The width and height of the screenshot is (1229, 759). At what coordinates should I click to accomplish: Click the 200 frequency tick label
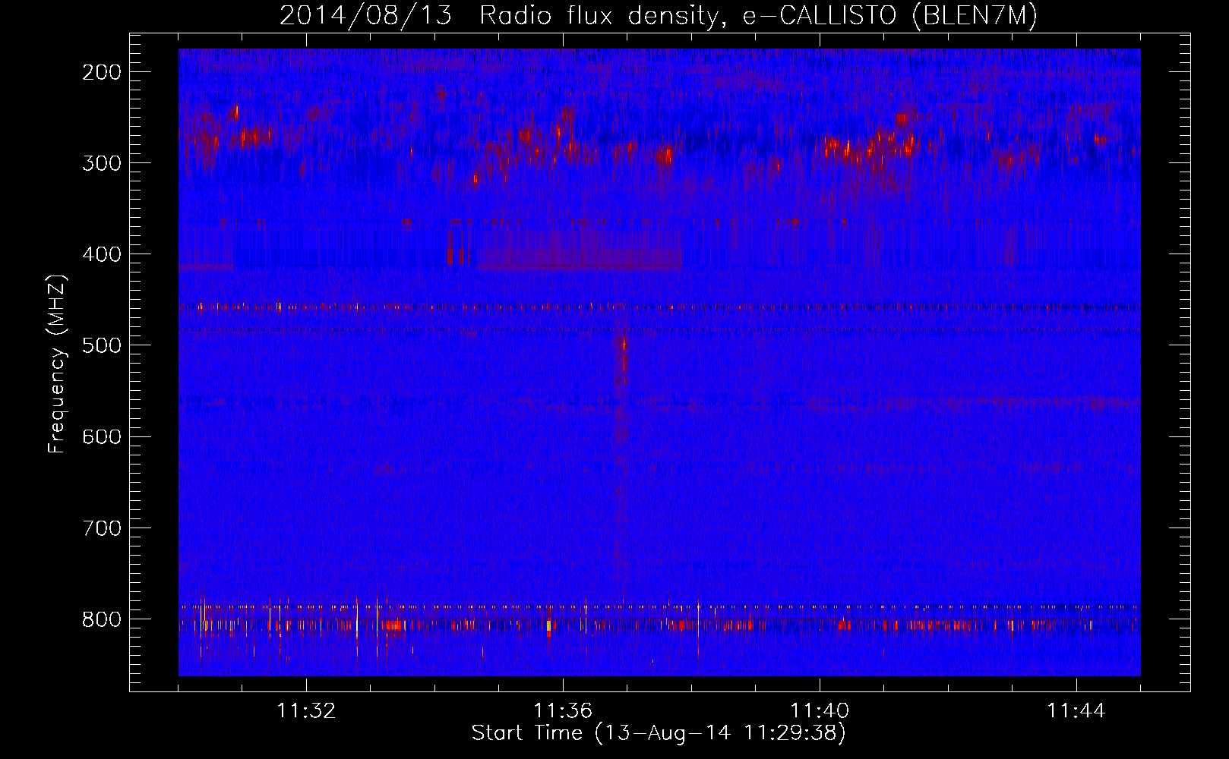pyautogui.click(x=101, y=72)
